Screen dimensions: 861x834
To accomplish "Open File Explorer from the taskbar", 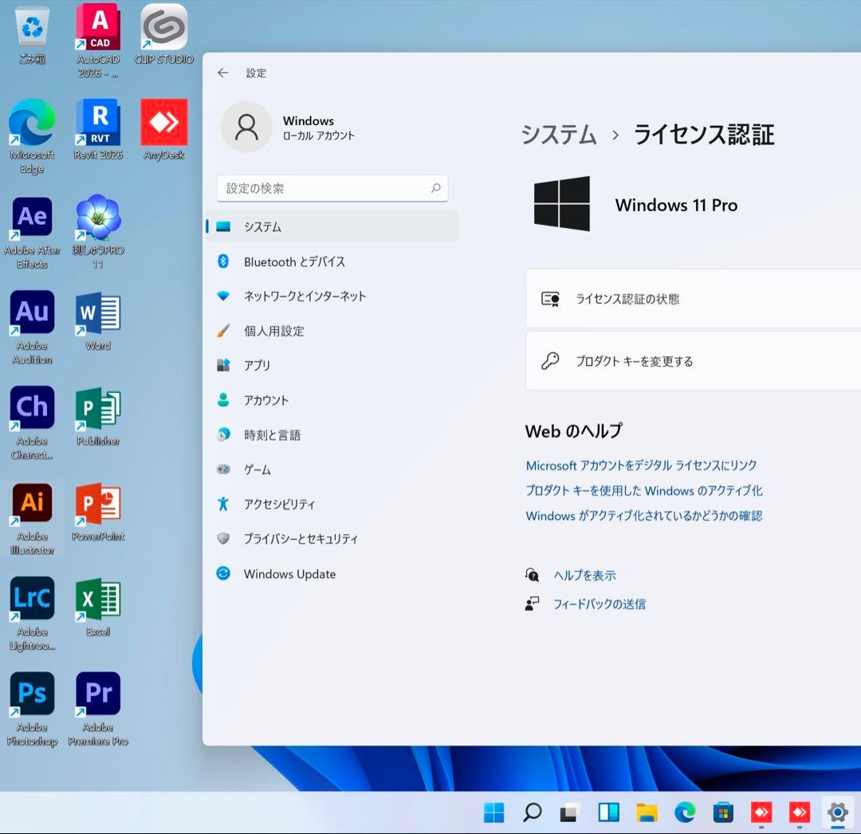I will coord(647,812).
